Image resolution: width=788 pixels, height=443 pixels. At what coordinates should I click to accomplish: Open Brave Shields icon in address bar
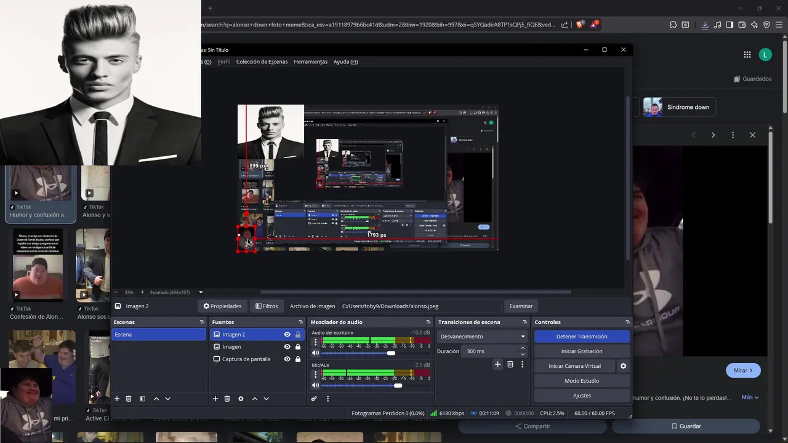point(580,25)
